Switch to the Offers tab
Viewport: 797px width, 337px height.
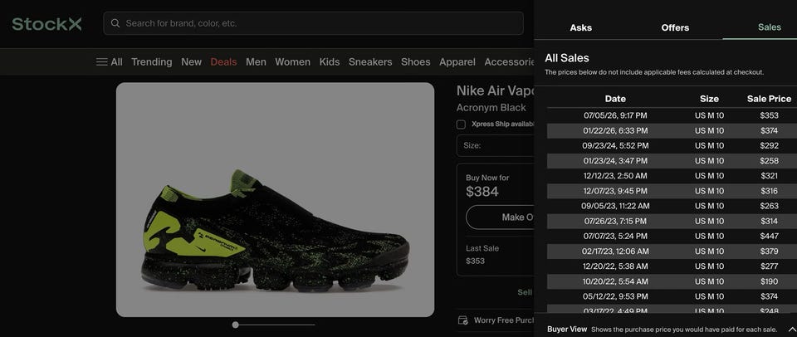coord(675,27)
